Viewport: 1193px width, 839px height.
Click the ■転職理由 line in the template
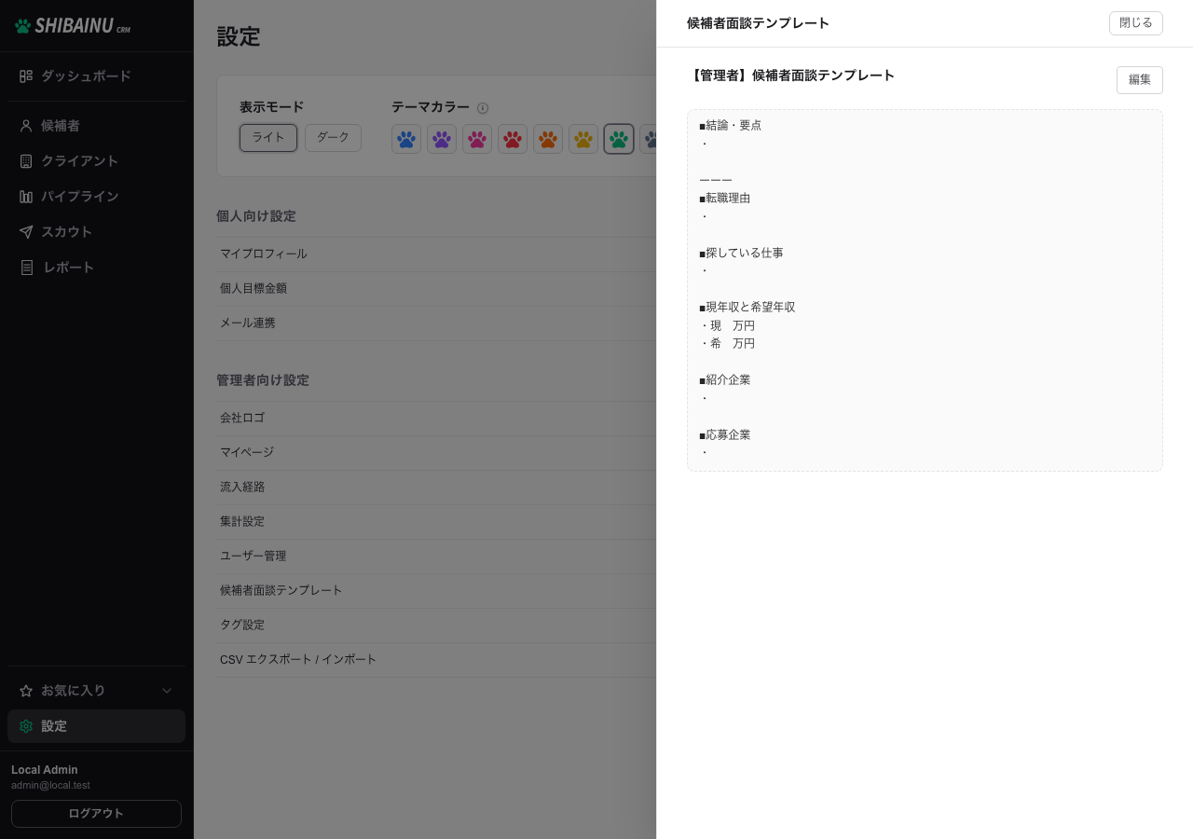click(725, 199)
